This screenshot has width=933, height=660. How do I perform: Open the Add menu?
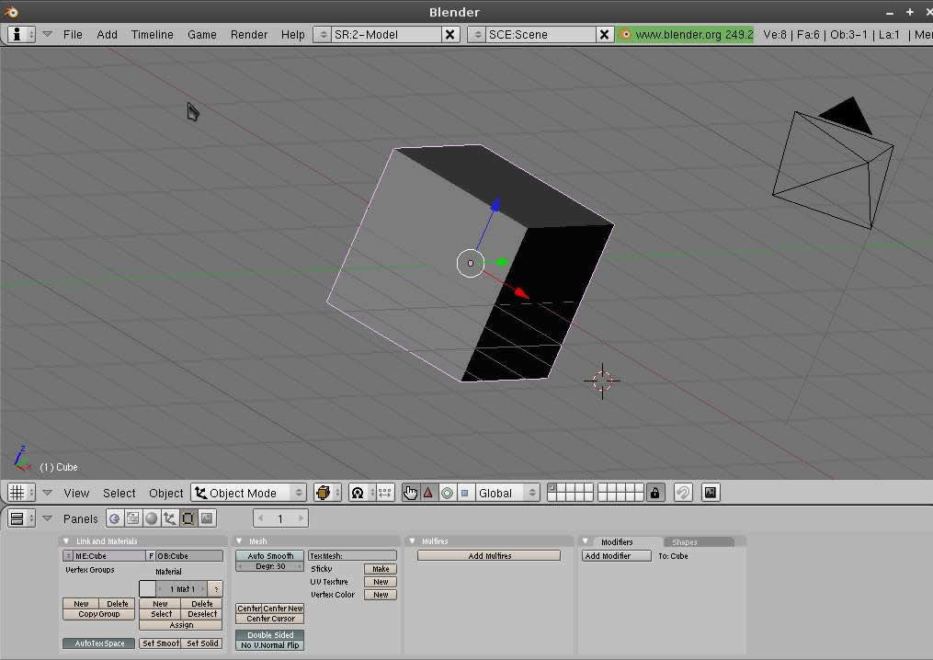[x=108, y=35]
